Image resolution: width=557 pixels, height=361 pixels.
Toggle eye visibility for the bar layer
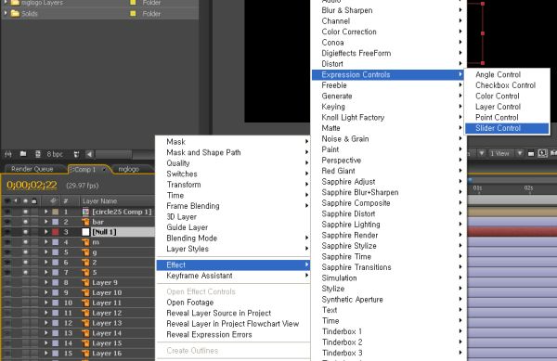(x=7, y=222)
